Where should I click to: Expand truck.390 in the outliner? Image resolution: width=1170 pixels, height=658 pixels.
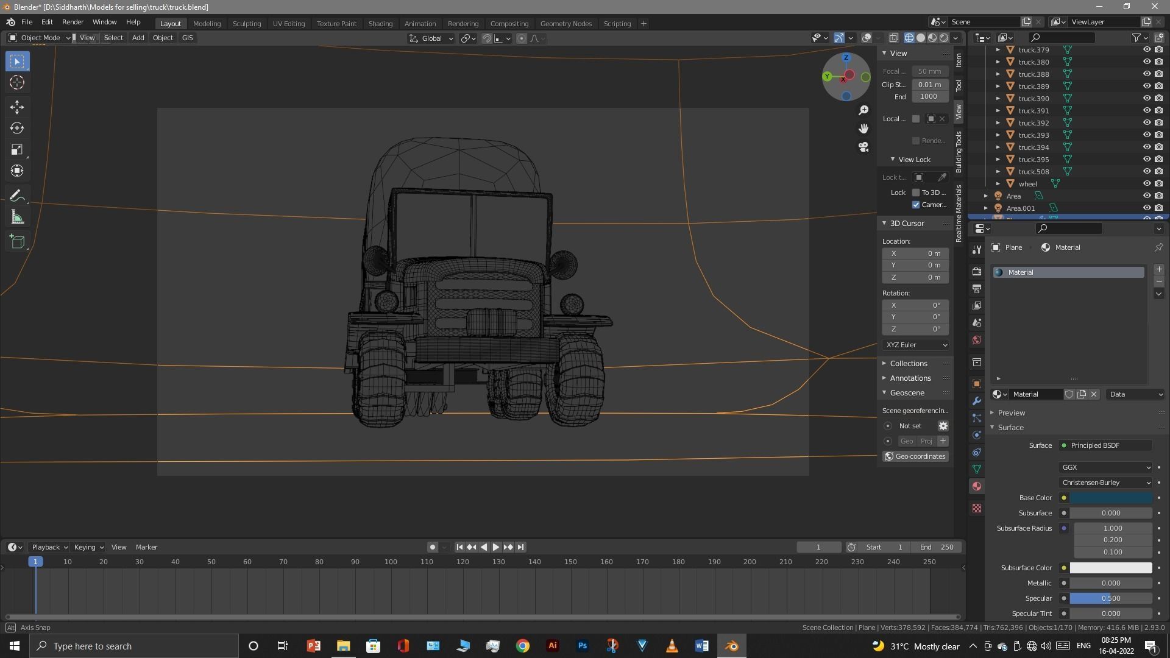tap(998, 99)
